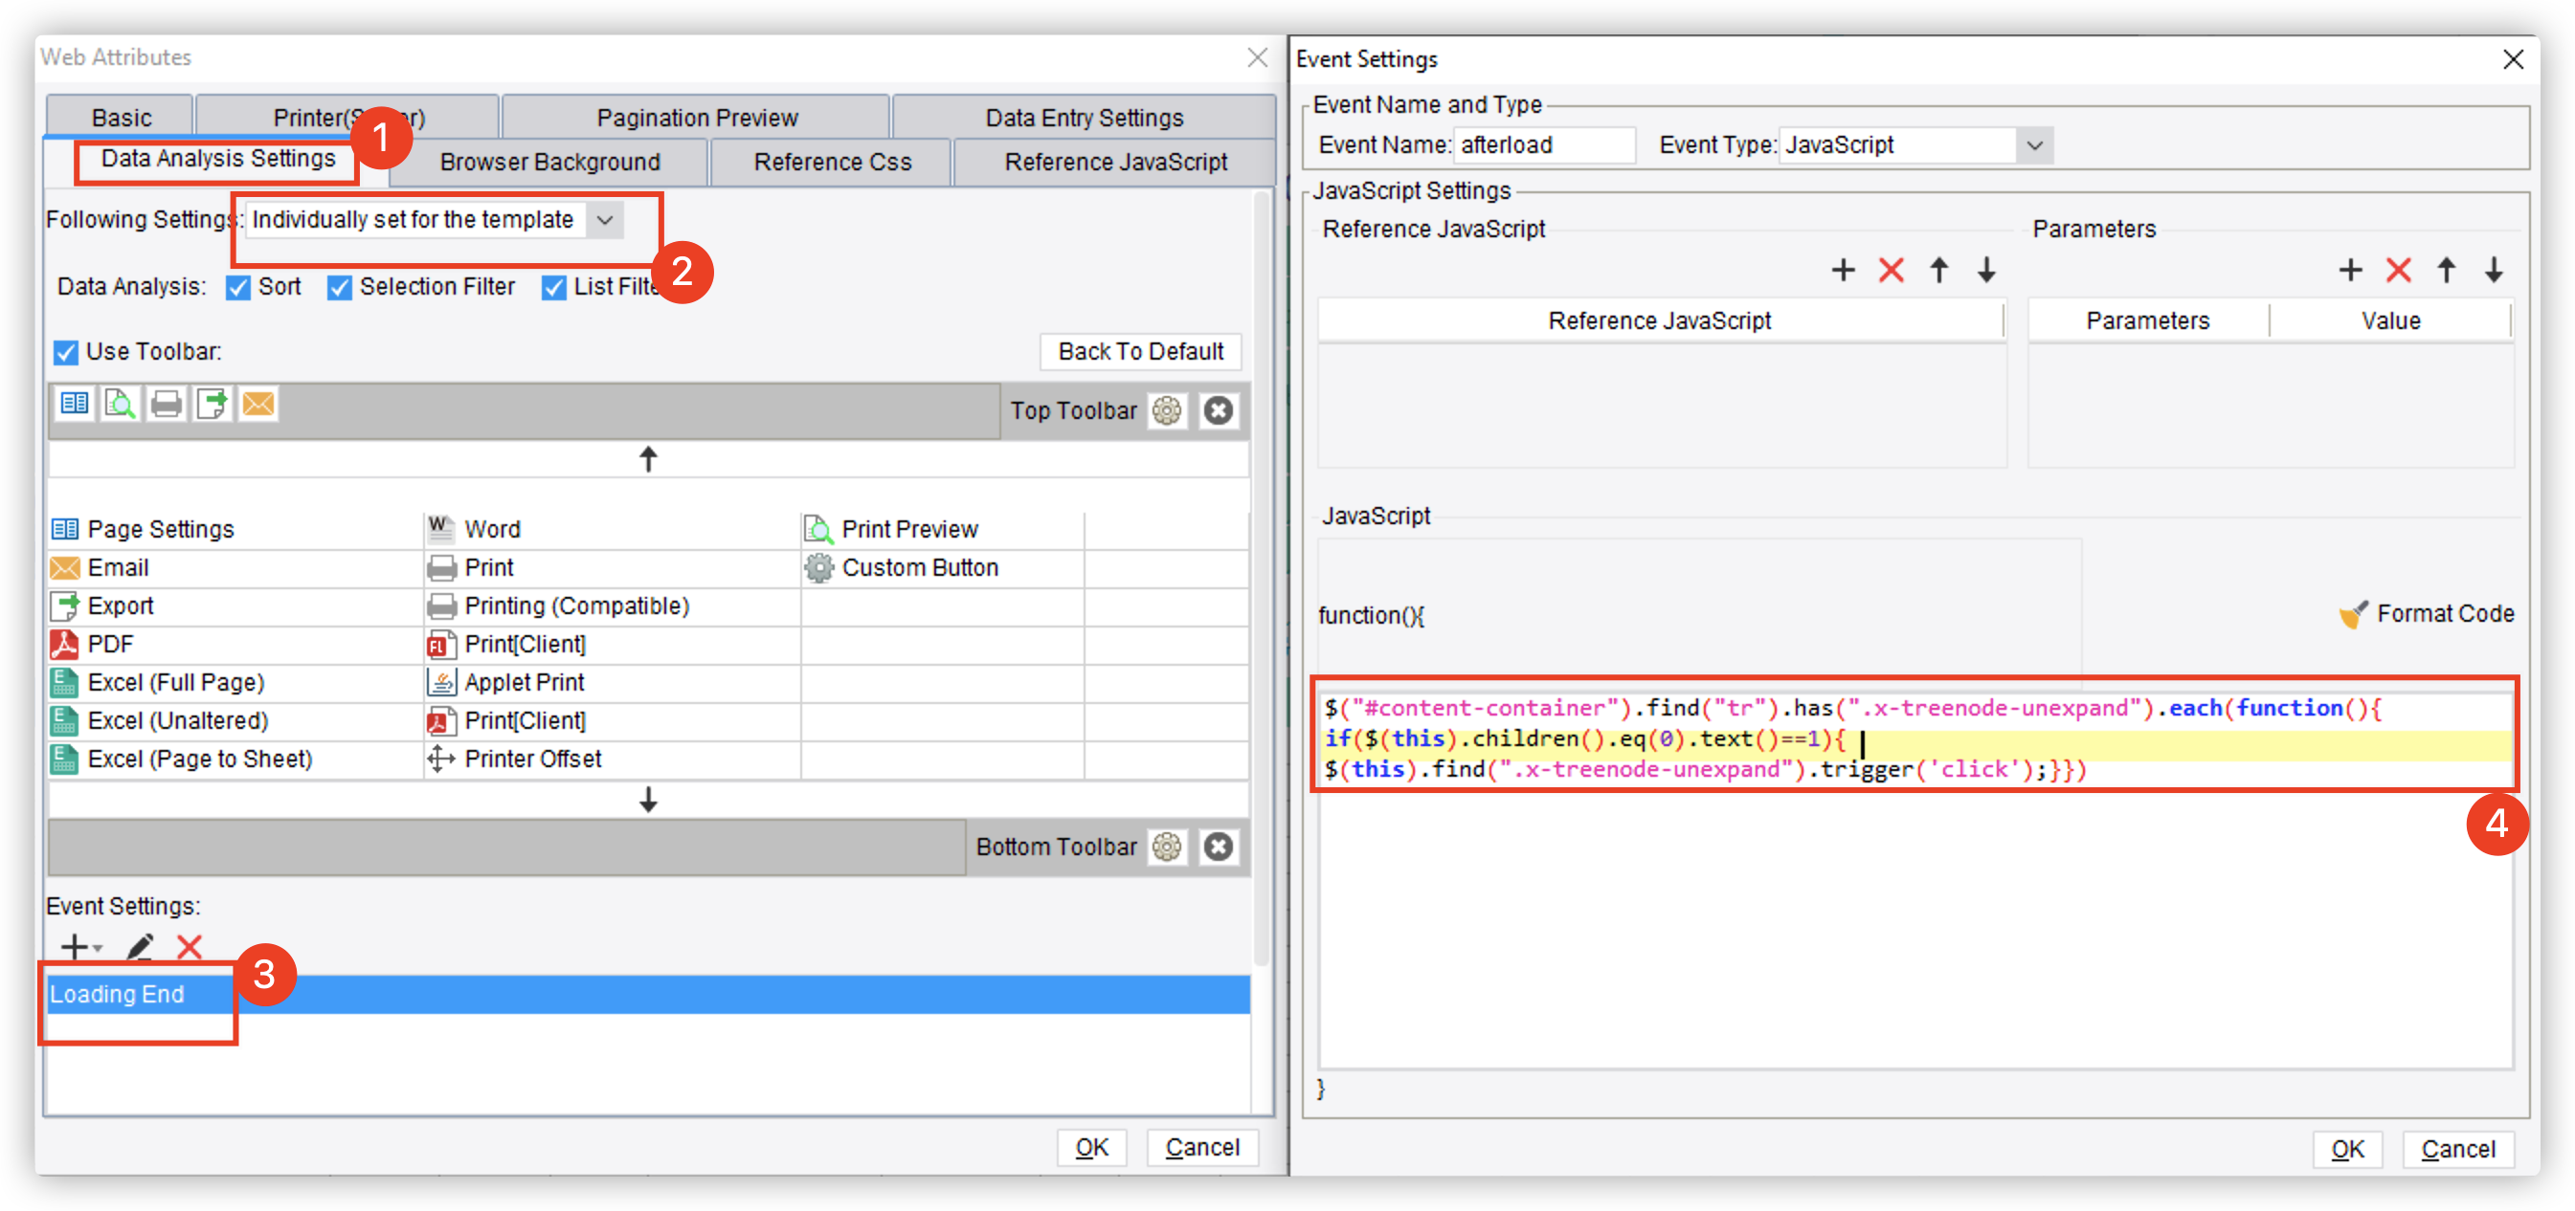Click the Print Preview icon in top toolbar

(x=120, y=404)
